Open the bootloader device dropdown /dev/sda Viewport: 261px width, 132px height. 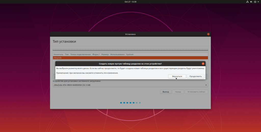[x=130, y=85]
